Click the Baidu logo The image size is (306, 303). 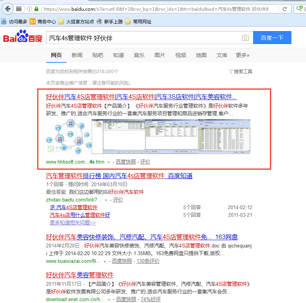coord(23,37)
